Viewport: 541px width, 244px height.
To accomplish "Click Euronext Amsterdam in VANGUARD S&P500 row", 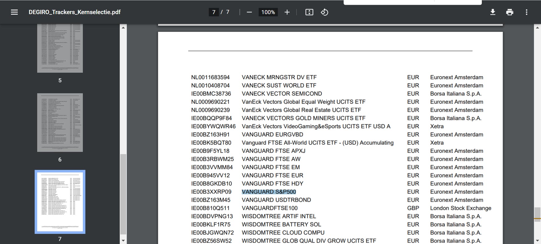I will click(456, 192).
